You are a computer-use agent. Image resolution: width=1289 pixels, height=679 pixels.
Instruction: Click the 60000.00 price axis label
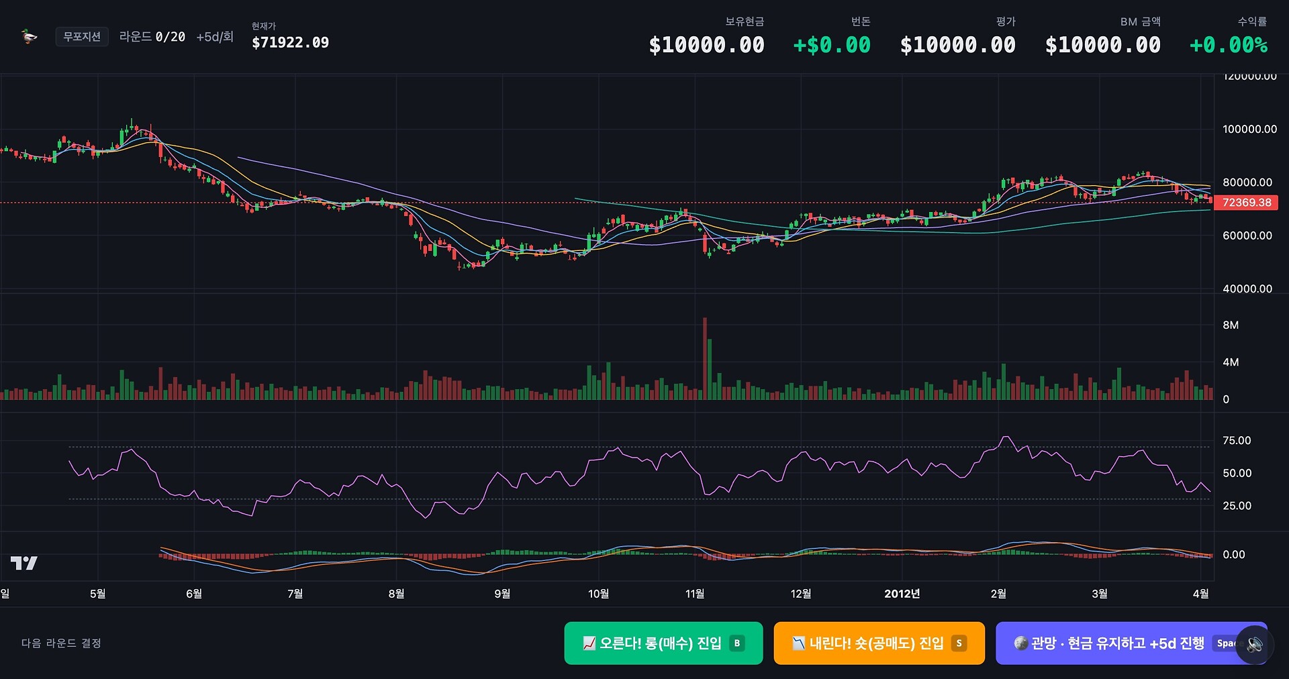click(1247, 236)
